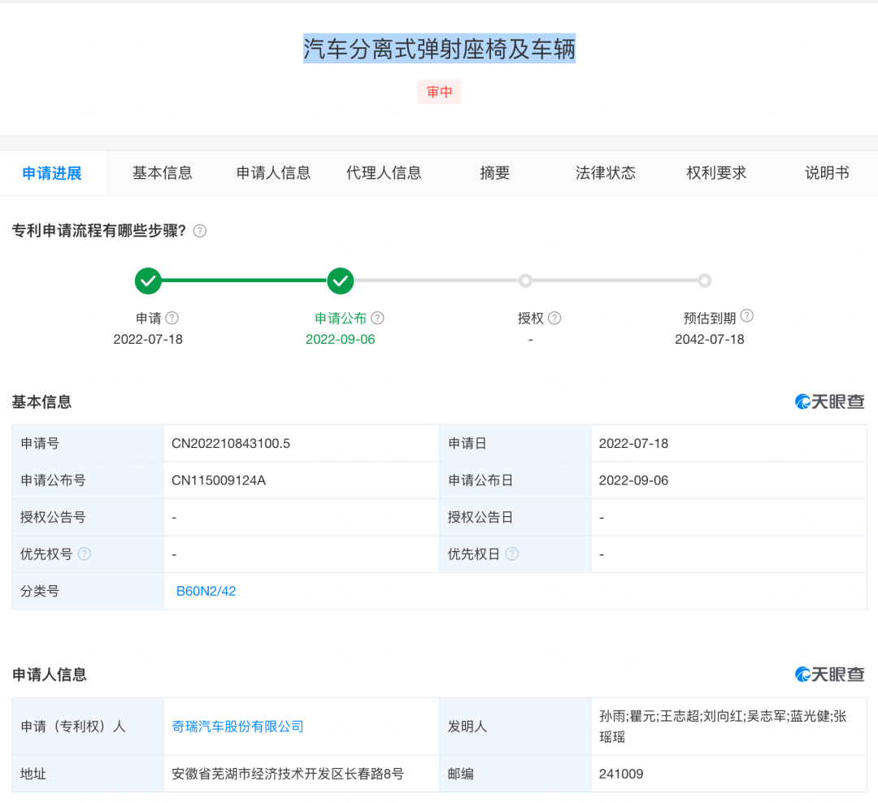Go to the 法律状态 tab
Image resolution: width=878 pixels, height=803 pixels.
tap(606, 173)
